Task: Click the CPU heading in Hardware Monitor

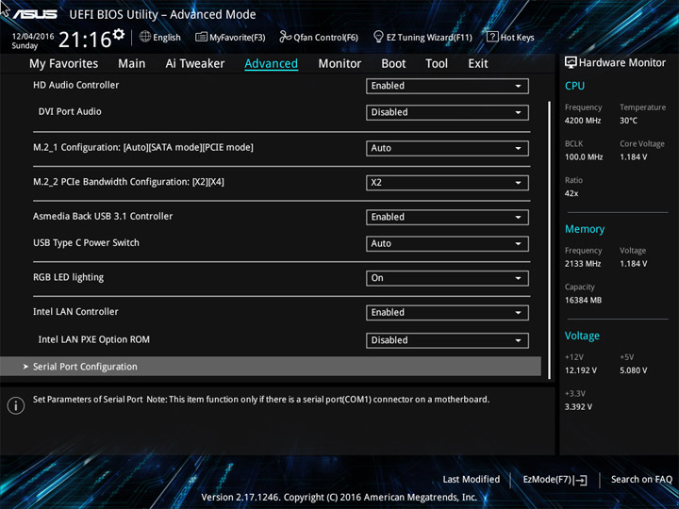Action: pyautogui.click(x=574, y=86)
